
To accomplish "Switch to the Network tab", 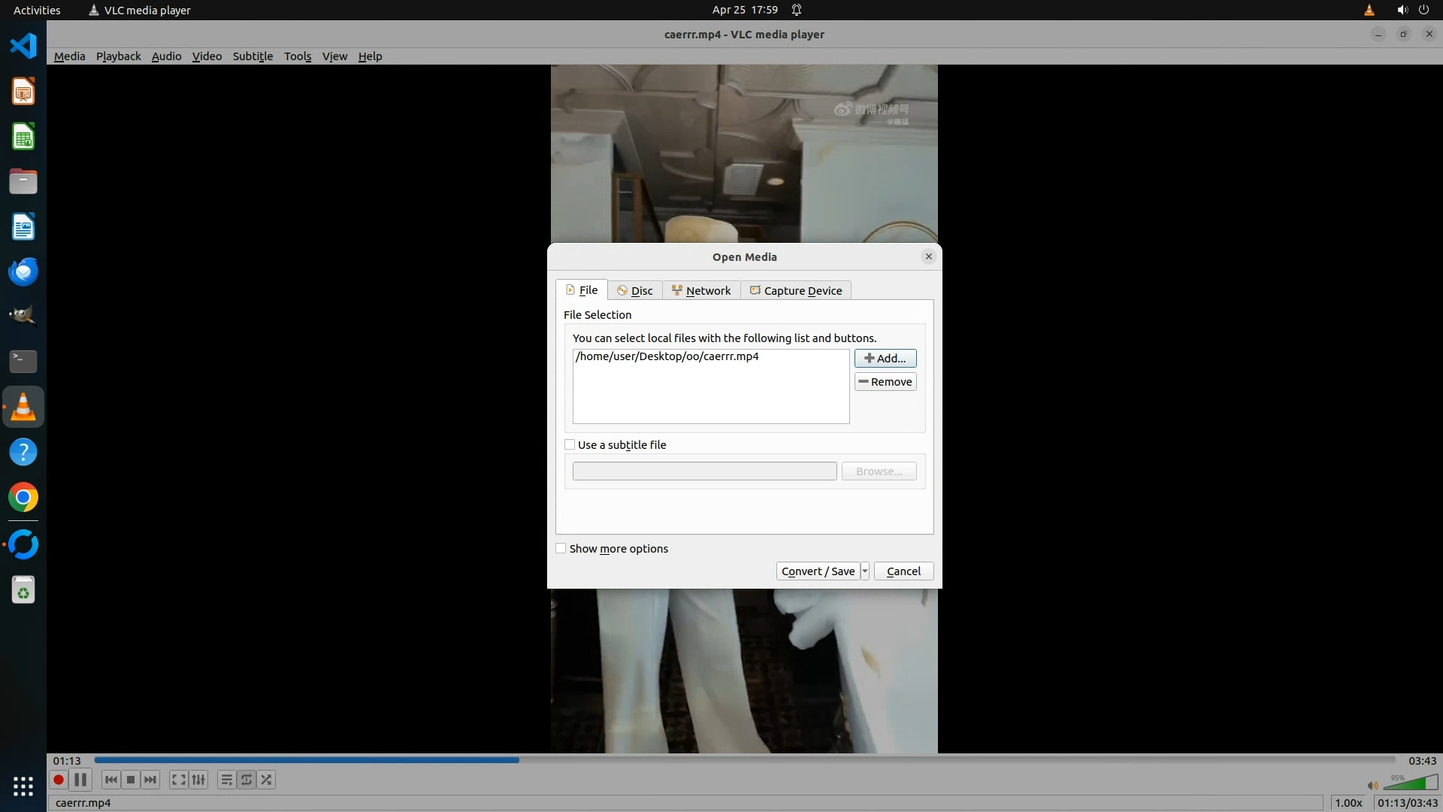I will pyautogui.click(x=701, y=291).
